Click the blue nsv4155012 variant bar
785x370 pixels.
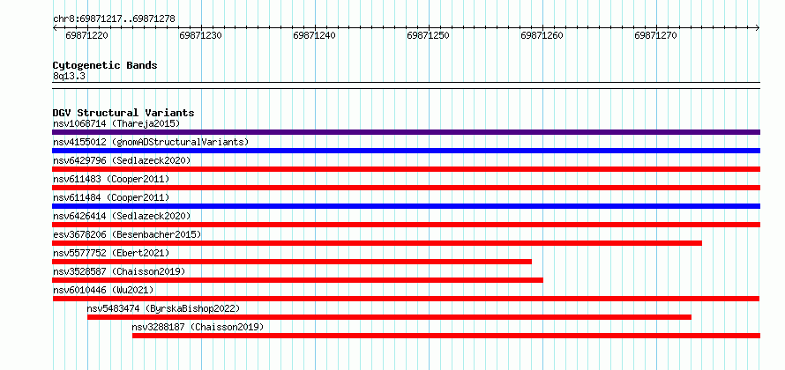click(x=406, y=151)
